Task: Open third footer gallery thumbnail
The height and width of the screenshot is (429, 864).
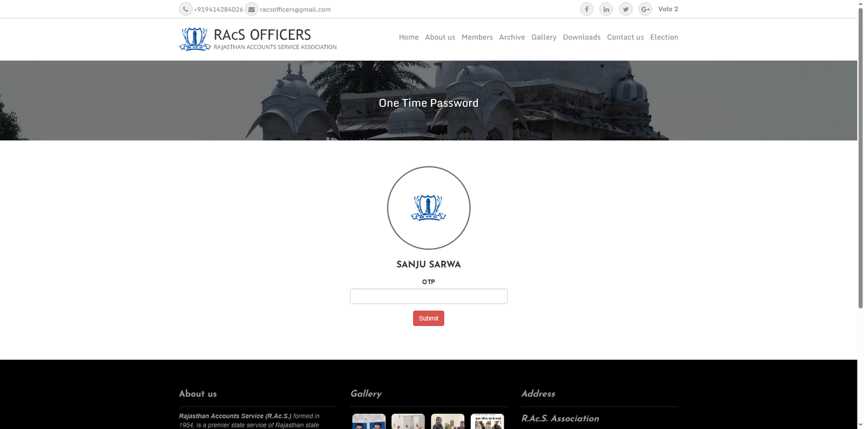Action: click(x=448, y=421)
